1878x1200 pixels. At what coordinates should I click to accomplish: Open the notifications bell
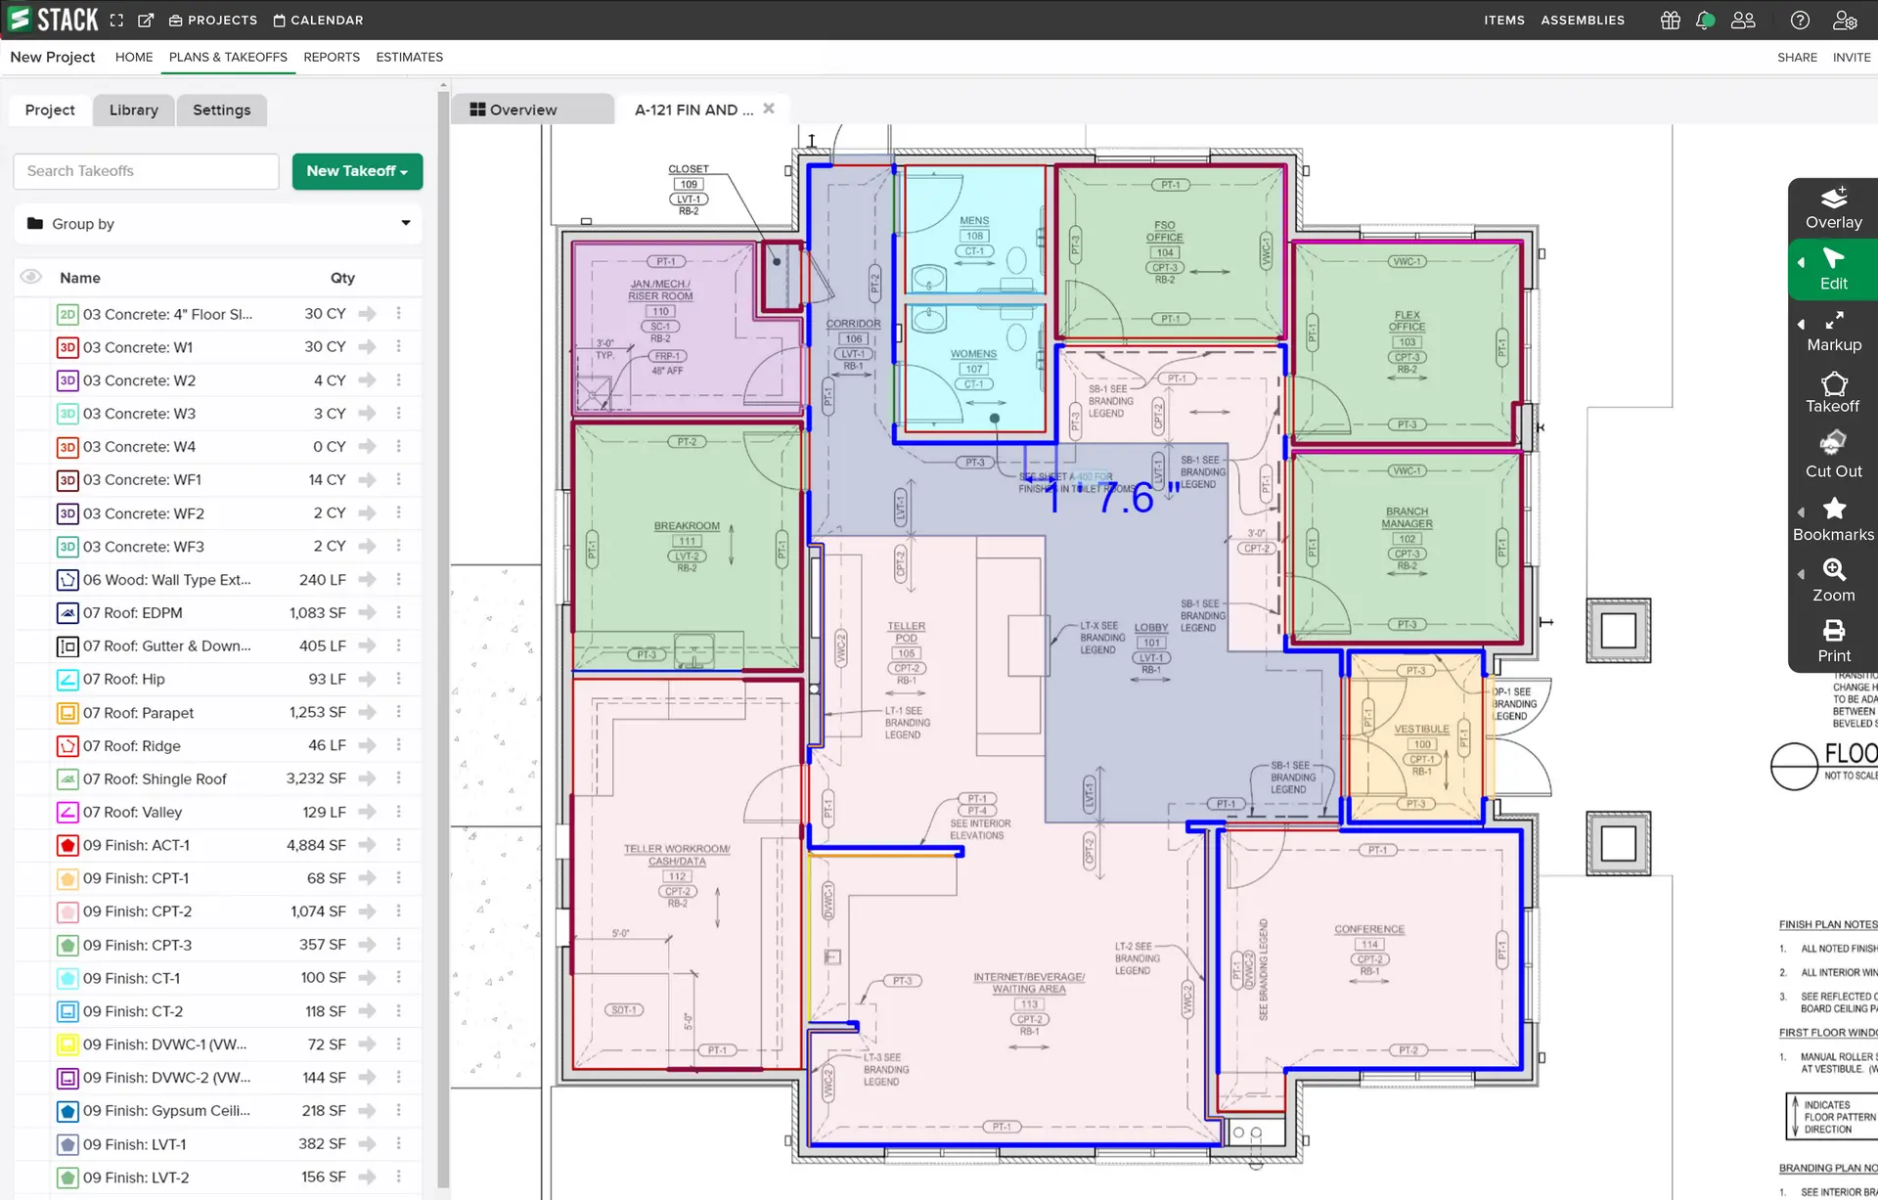[1704, 20]
